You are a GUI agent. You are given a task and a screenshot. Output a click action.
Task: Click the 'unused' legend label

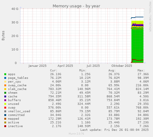click(x=14, y=104)
